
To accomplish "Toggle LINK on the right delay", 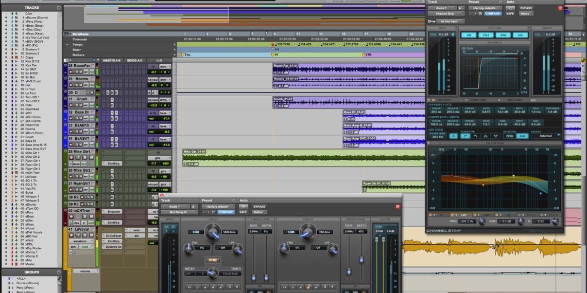I will (291, 232).
